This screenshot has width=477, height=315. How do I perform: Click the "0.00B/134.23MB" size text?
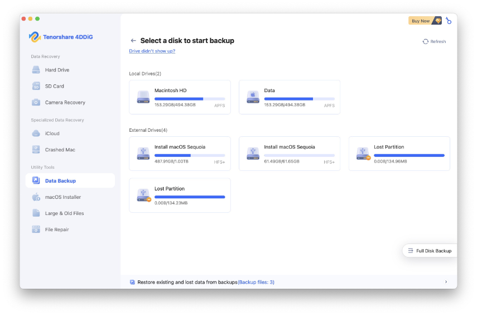(x=171, y=203)
